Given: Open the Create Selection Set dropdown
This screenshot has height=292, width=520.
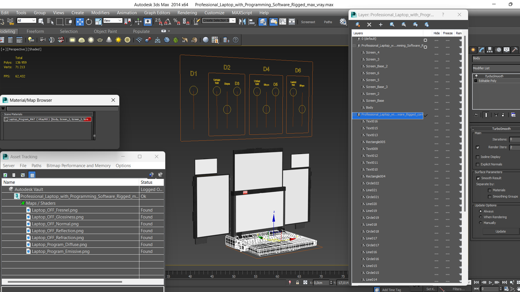Looking at the screenshot, I should (x=219, y=21).
